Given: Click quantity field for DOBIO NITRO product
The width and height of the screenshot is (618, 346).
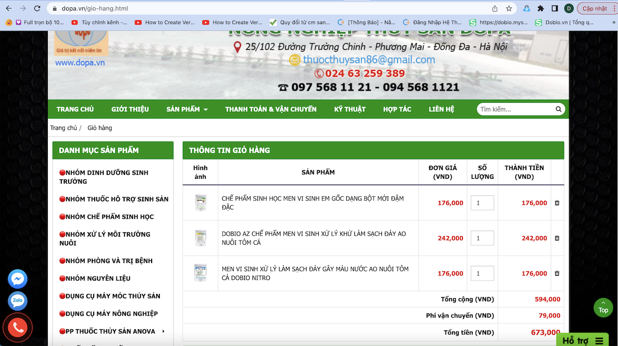Looking at the screenshot, I should point(482,273).
